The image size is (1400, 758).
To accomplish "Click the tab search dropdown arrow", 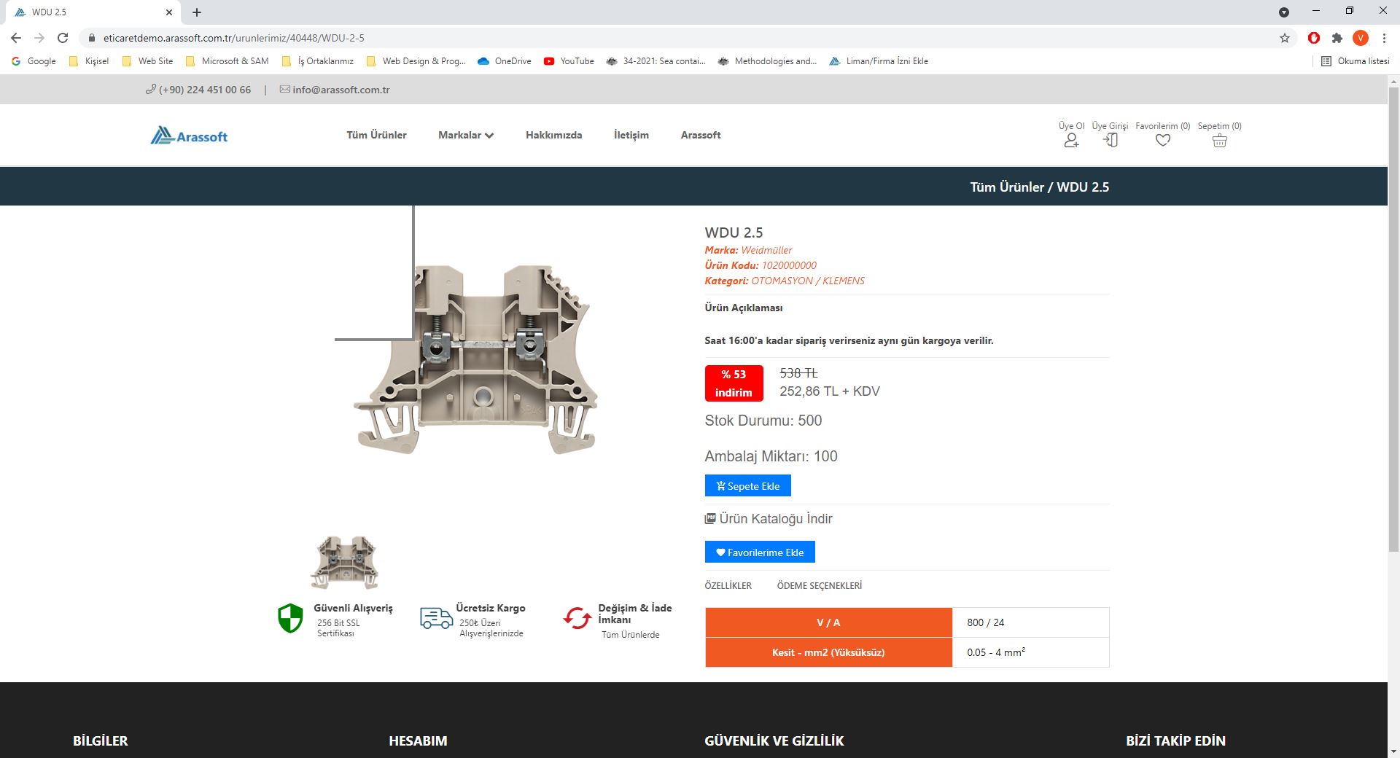I will click(x=1284, y=12).
